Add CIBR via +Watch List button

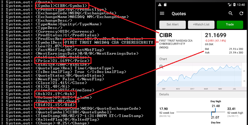(x=201, y=24)
